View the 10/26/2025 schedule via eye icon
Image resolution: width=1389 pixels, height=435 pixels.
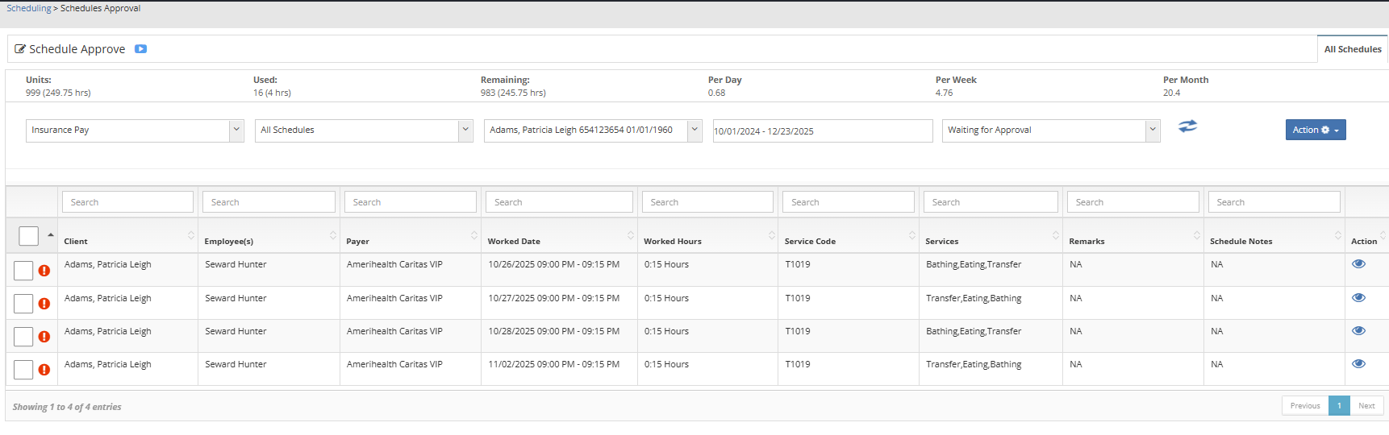(1358, 264)
